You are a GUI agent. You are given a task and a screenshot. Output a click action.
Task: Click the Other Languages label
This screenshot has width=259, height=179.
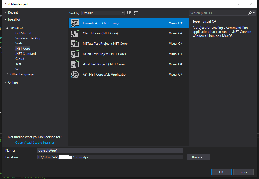pos(23,74)
